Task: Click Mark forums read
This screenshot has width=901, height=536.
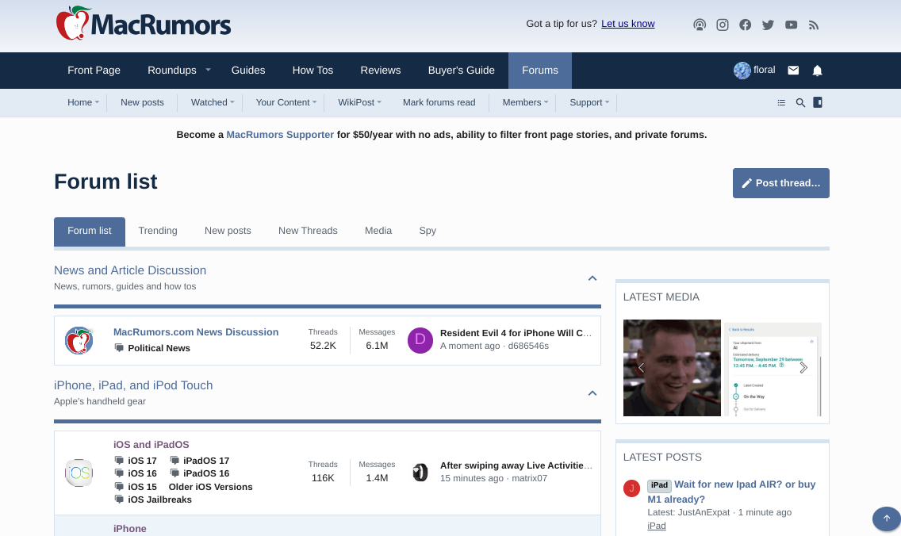Action: click(x=439, y=102)
